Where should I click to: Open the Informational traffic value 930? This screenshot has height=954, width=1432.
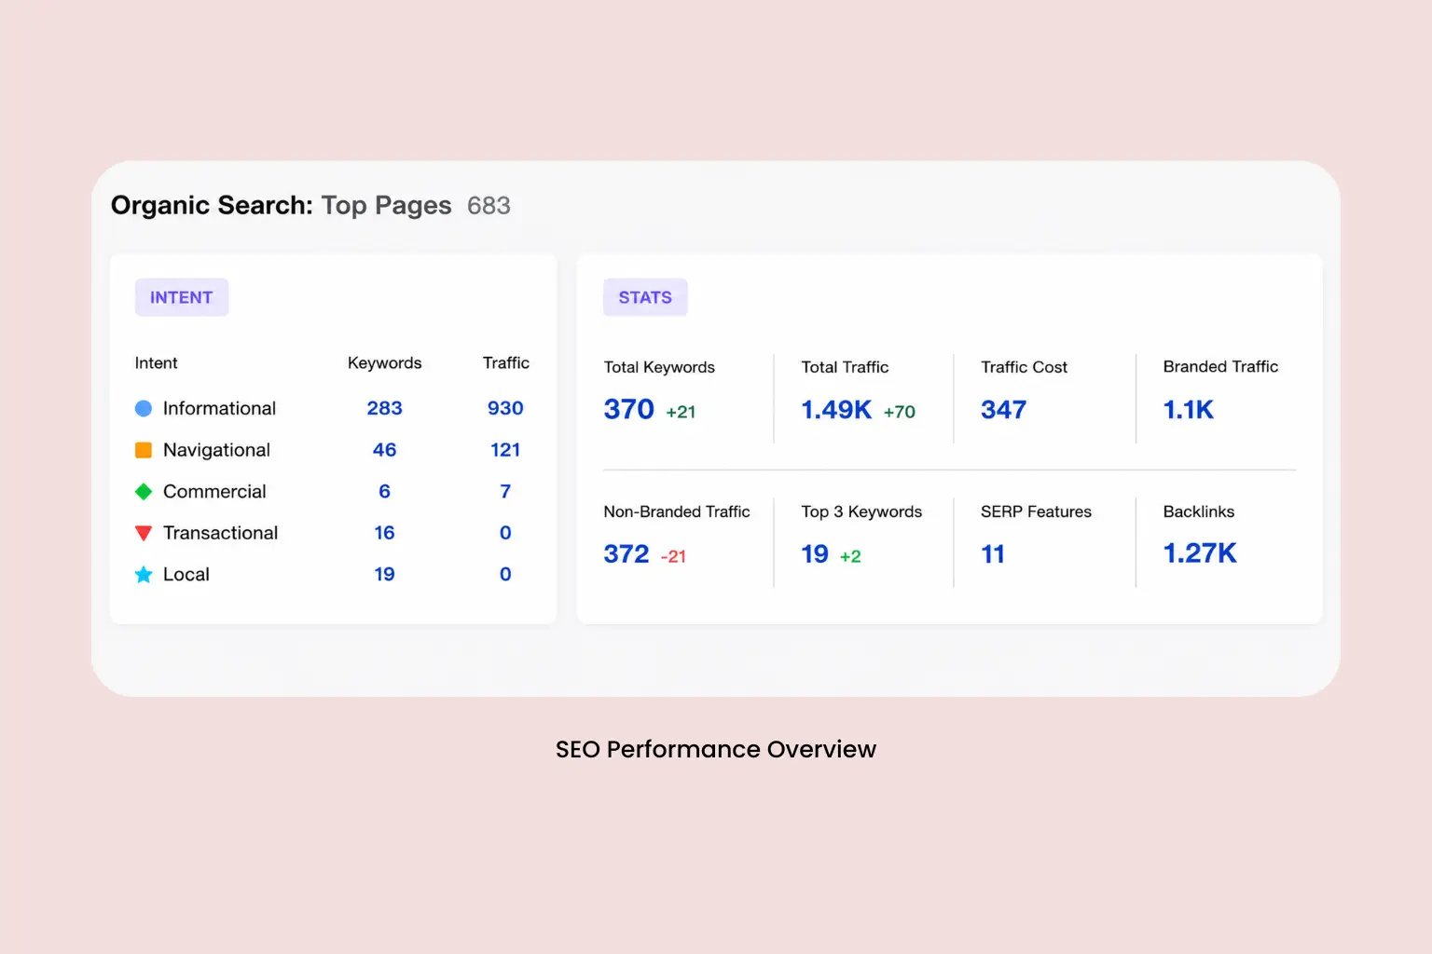click(x=505, y=408)
